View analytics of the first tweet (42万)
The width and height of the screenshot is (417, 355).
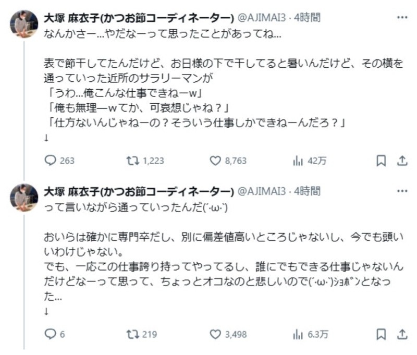click(298, 161)
